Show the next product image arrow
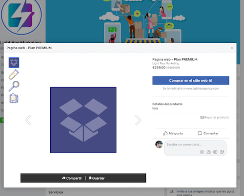The height and width of the screenshot is (196, 244). click(x=138, y=120)
